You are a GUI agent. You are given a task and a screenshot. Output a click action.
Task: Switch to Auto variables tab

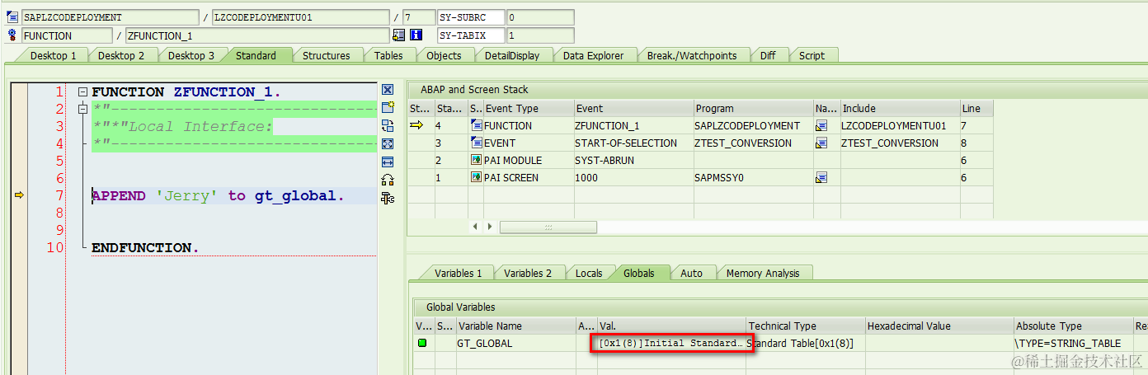tap(691, 273)
